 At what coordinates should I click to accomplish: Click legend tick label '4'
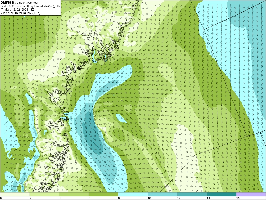point(60,198)
